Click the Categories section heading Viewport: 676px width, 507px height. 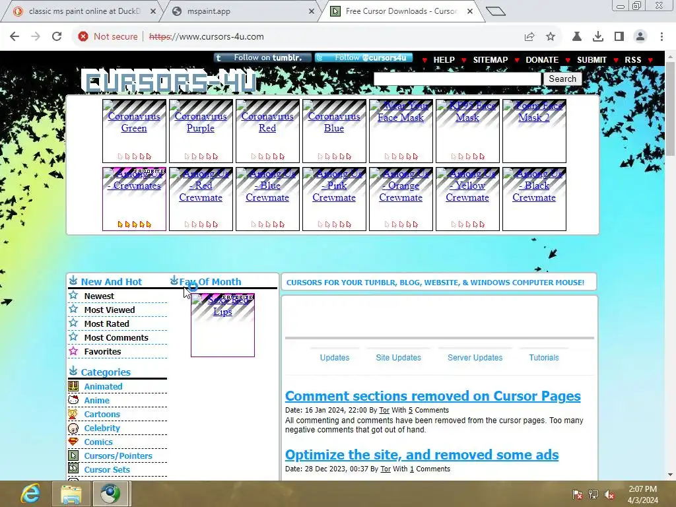click(106, 372)
